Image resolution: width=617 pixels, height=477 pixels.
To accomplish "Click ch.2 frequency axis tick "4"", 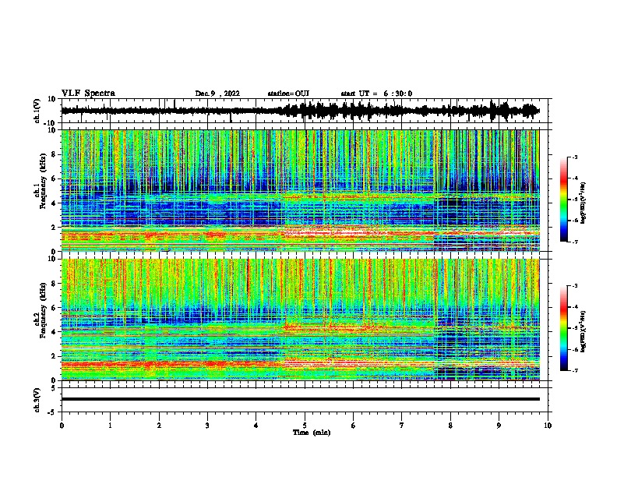I will pos(55,332).
